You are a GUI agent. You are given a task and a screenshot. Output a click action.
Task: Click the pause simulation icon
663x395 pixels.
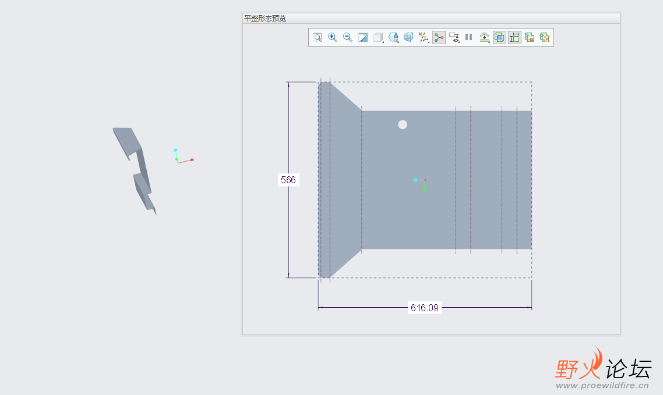468,37
